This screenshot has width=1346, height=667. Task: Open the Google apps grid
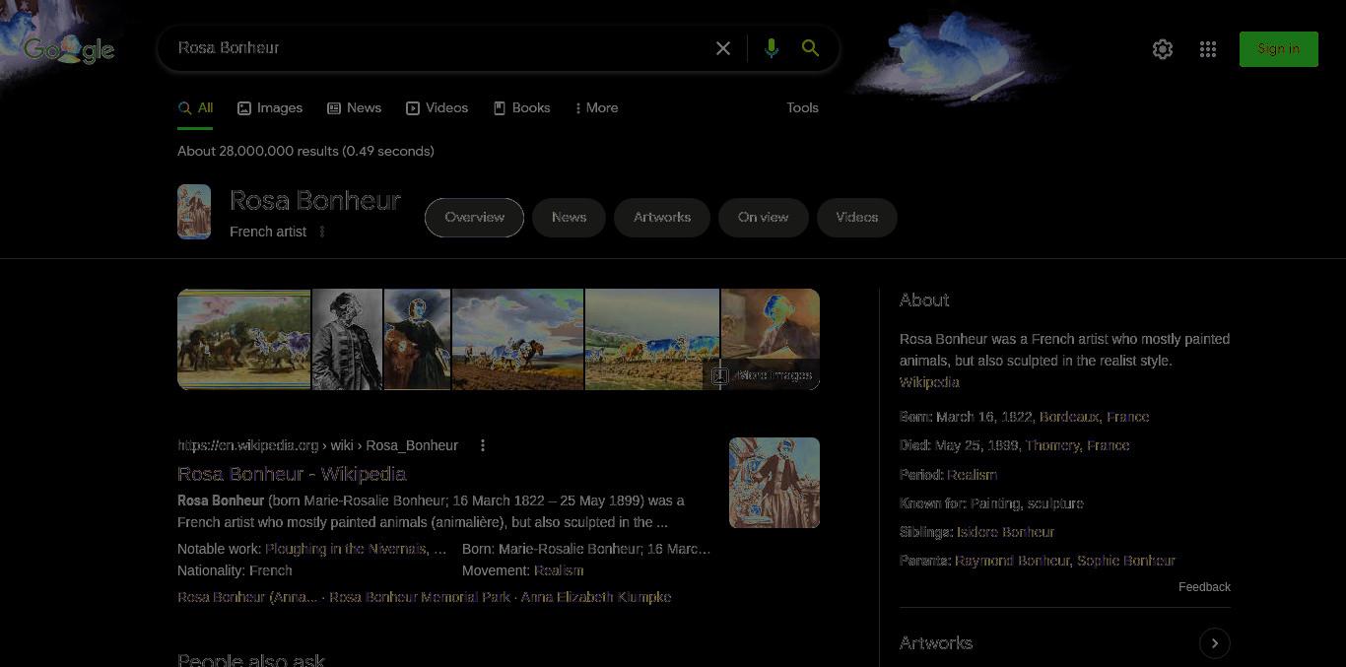(1208, 49)
